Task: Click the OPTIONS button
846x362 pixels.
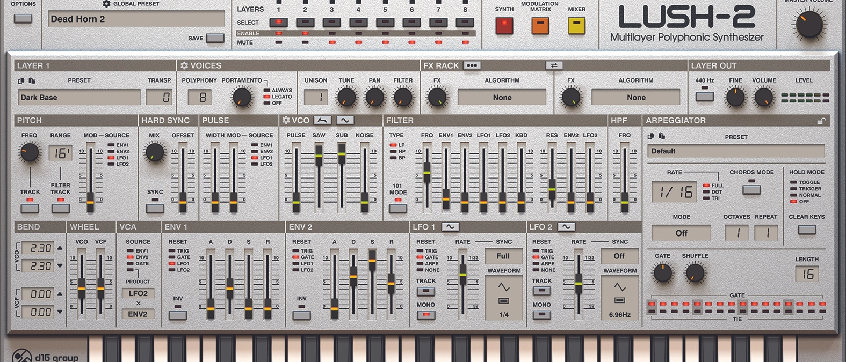Action: point(23,19)
